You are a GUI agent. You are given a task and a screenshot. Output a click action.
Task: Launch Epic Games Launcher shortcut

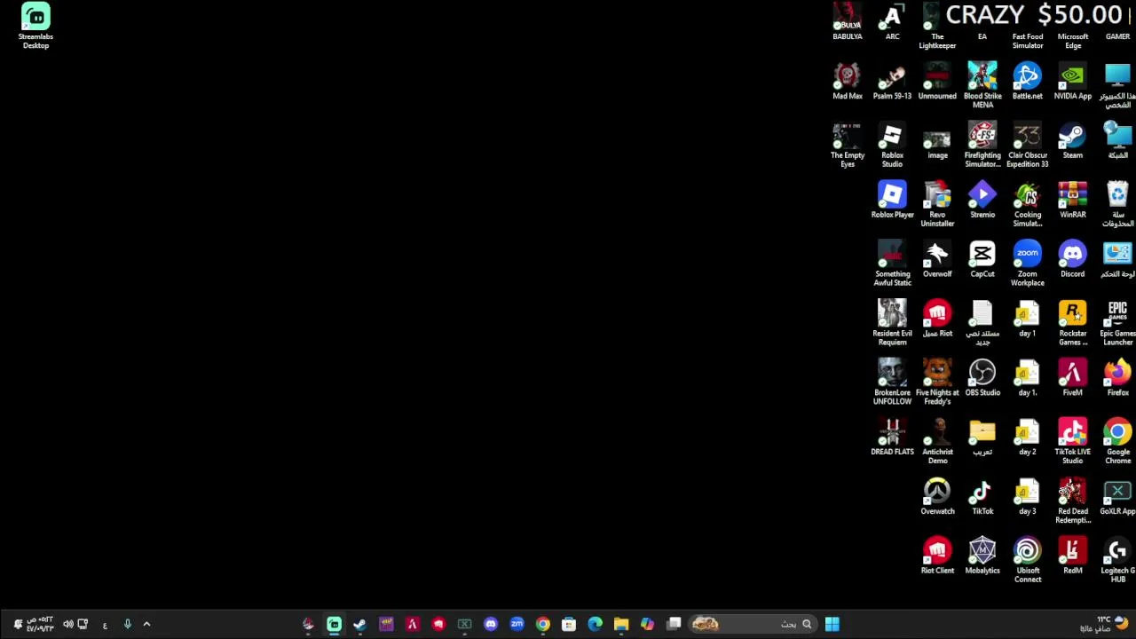click(x=1117, y=323)
